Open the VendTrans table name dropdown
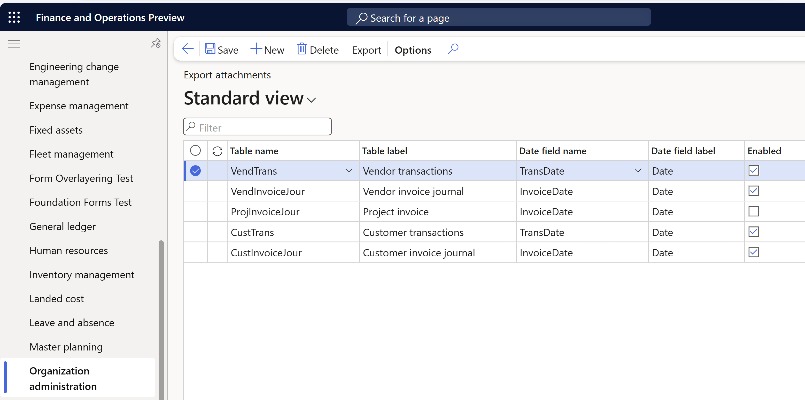This screenshot has width=805, height=400. (x=349, y=171)
